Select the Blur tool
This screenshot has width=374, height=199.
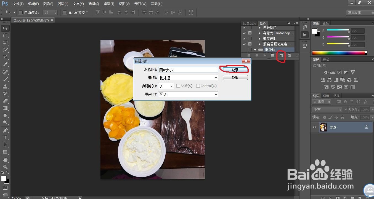(x=5, y=115)
